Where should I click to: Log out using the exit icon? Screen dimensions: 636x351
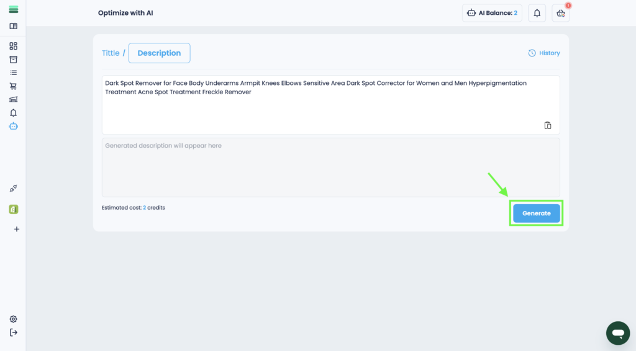pyautogui.click(x=13, y=332)
